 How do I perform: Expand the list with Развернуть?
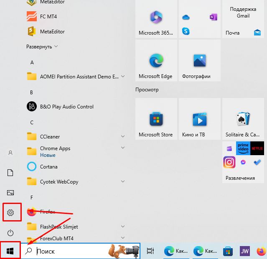[x=42, y=47]
